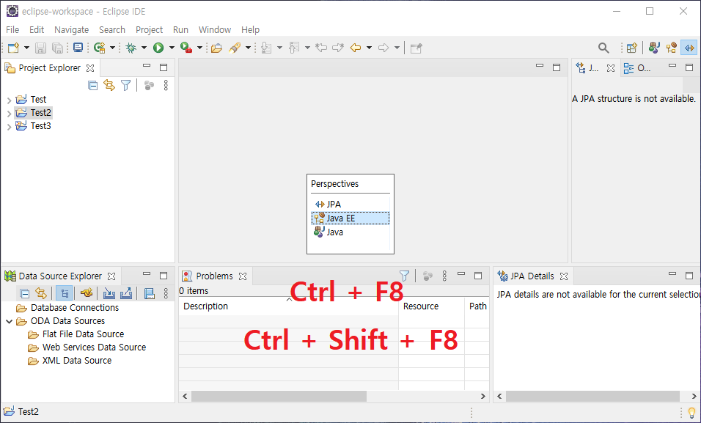701x423 pixels.
Task: Click the New wizard toolbar icon
Action: coord(13,48)
